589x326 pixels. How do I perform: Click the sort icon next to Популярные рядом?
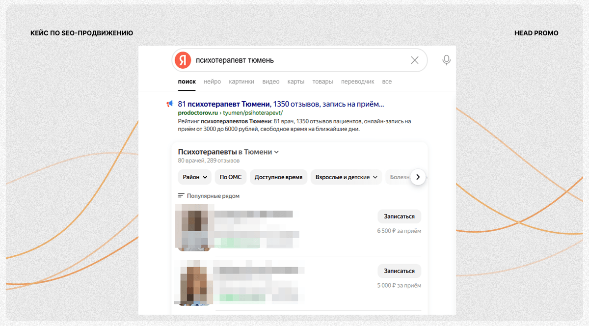tap(181, 195)
